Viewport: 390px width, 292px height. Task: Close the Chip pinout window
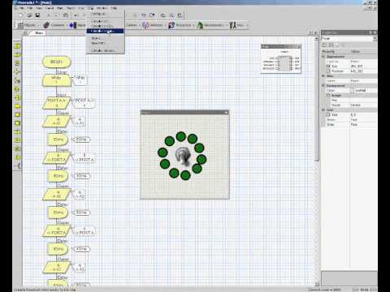[x=299, y=47]
